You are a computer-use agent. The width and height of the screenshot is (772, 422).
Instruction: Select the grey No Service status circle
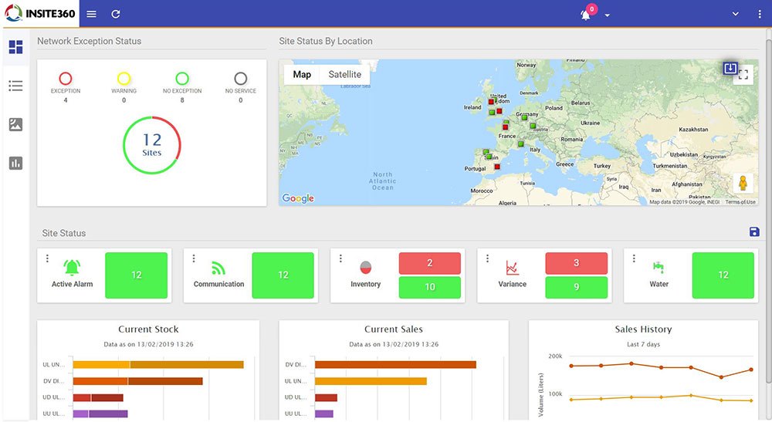click(x=240, y=78)
